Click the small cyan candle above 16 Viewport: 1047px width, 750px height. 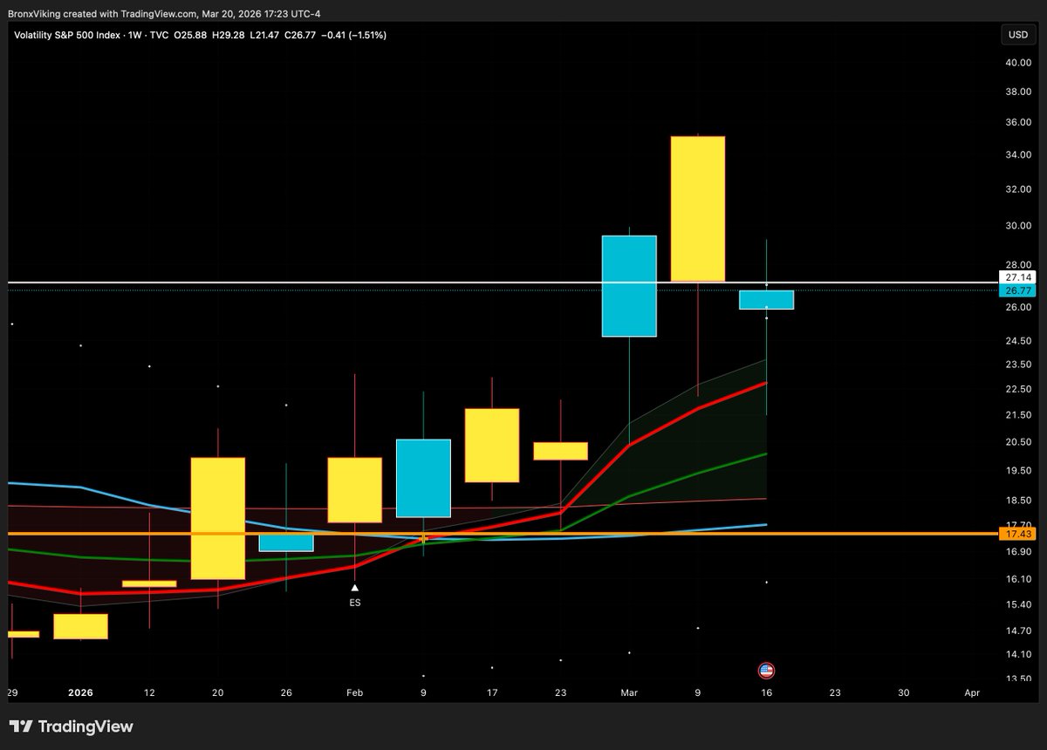(766, 299)
